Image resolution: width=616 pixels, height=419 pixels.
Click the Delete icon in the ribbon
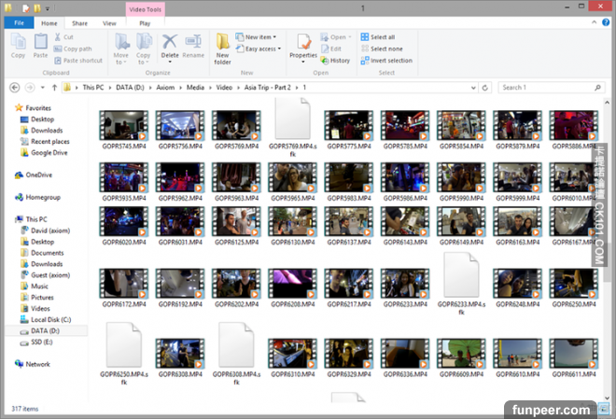pos(170,44)
